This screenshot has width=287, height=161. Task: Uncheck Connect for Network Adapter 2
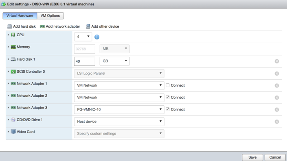[168, 97]
